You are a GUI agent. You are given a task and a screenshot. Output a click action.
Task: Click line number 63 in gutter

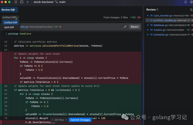point(6,46)
